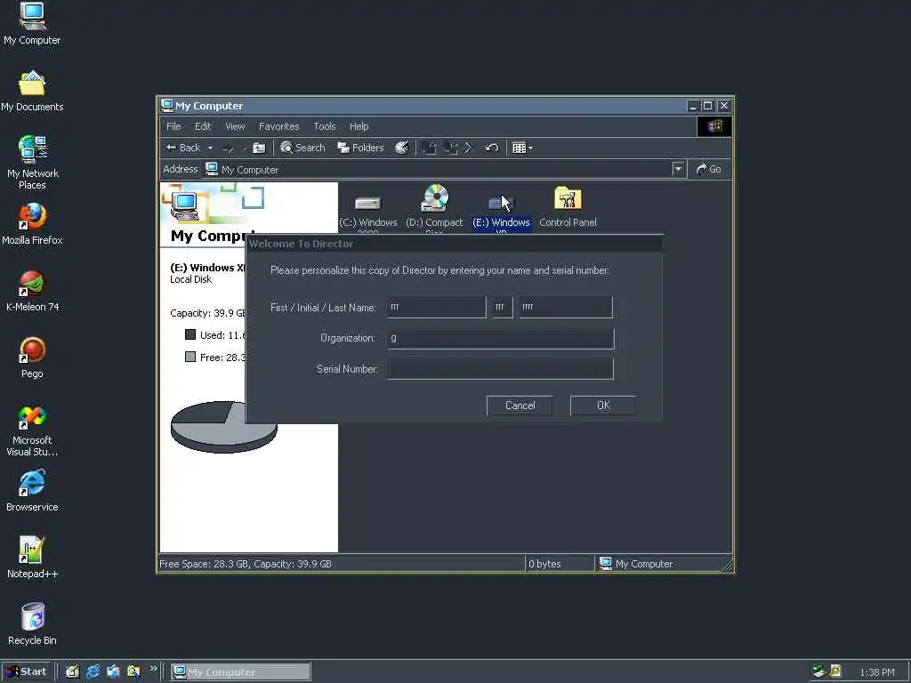Image resolution: width=911 pixels, height=683 pixels.
Task: Click the Organization input field
Action: (500, 338)
